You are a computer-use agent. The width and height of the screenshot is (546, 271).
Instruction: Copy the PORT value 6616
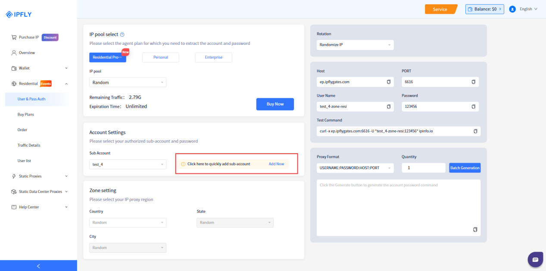[x=473, y=82]
